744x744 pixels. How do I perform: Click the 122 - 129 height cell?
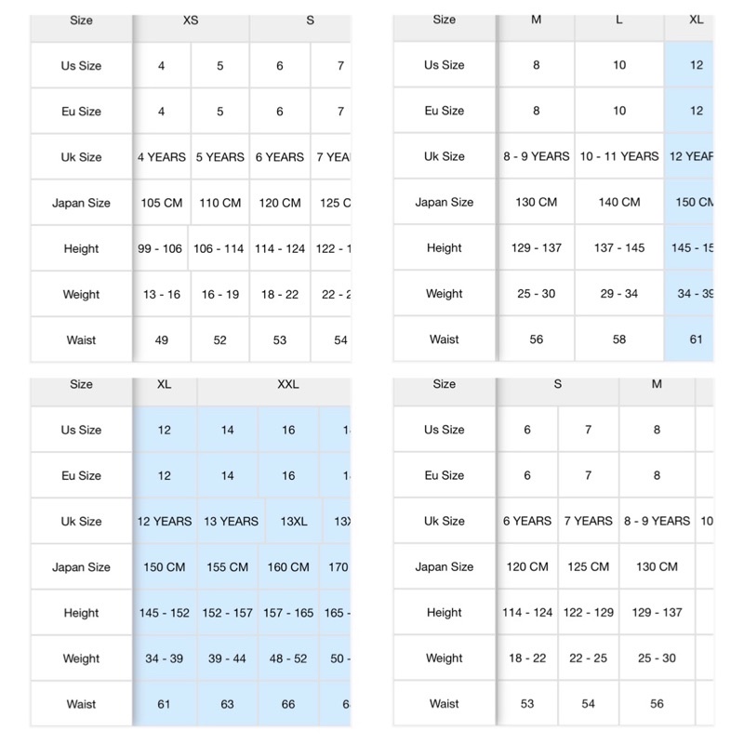(588, 612)
